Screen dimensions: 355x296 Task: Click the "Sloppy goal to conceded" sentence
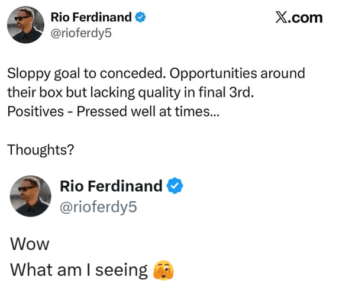point(86,75)
